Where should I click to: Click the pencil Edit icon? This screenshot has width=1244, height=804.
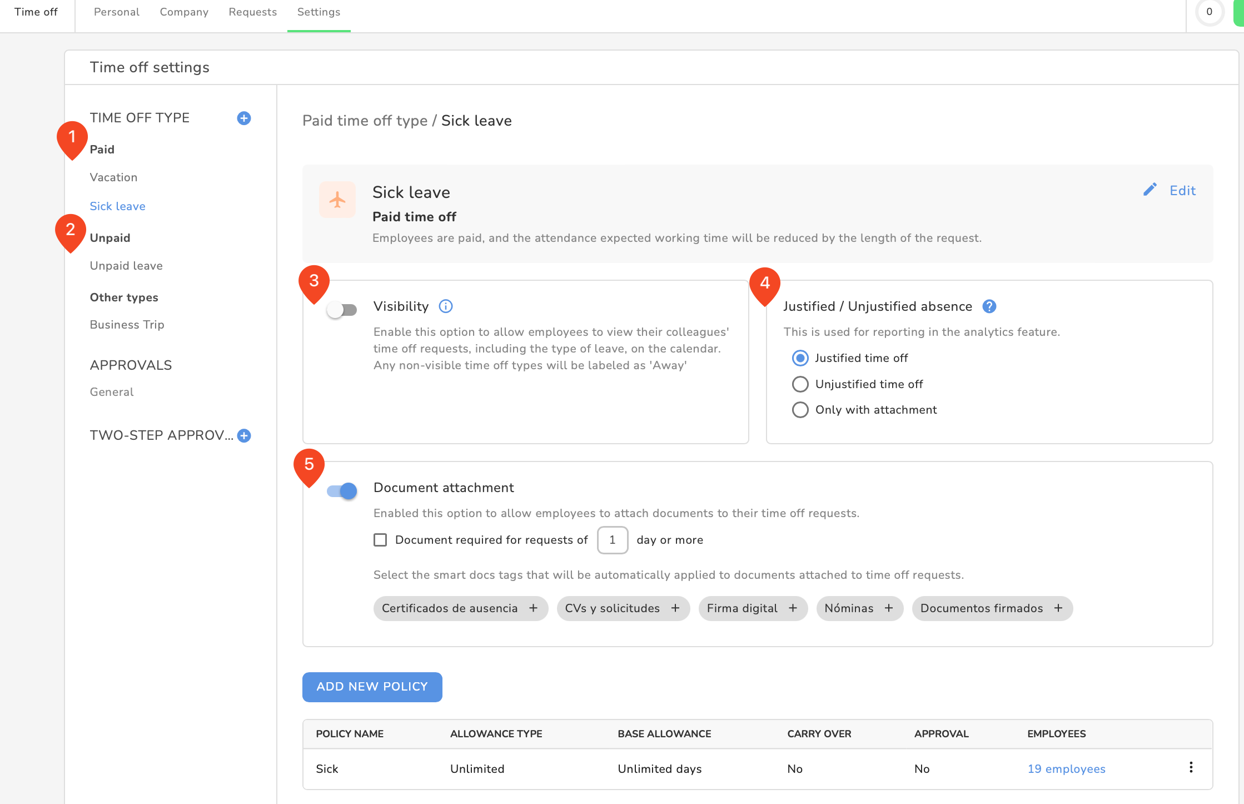click(1150, 190)
